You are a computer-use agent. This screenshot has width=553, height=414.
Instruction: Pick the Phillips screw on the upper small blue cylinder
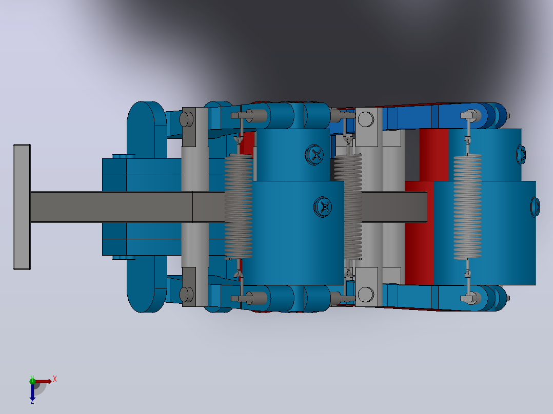pos(314,155)
